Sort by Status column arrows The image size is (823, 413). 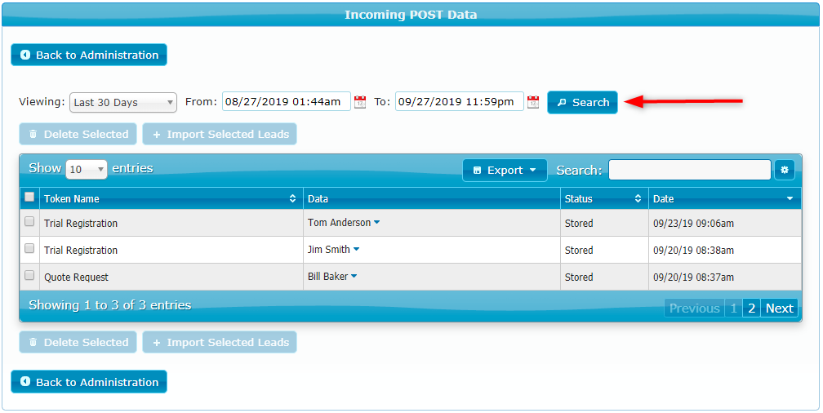[638, 199]
